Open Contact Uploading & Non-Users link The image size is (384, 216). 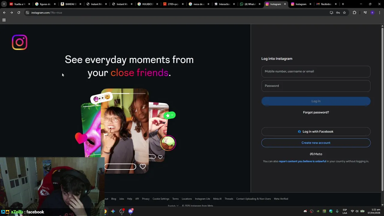[x=253, y=199]
